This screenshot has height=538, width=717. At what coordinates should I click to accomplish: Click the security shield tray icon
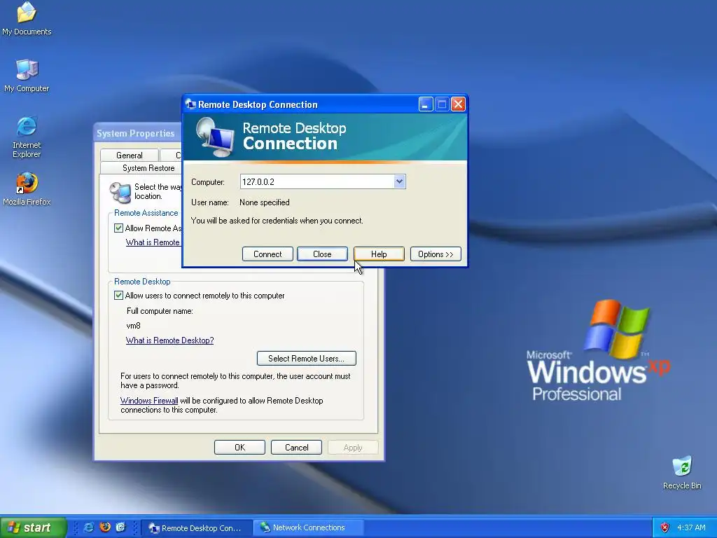click(664, 527)
